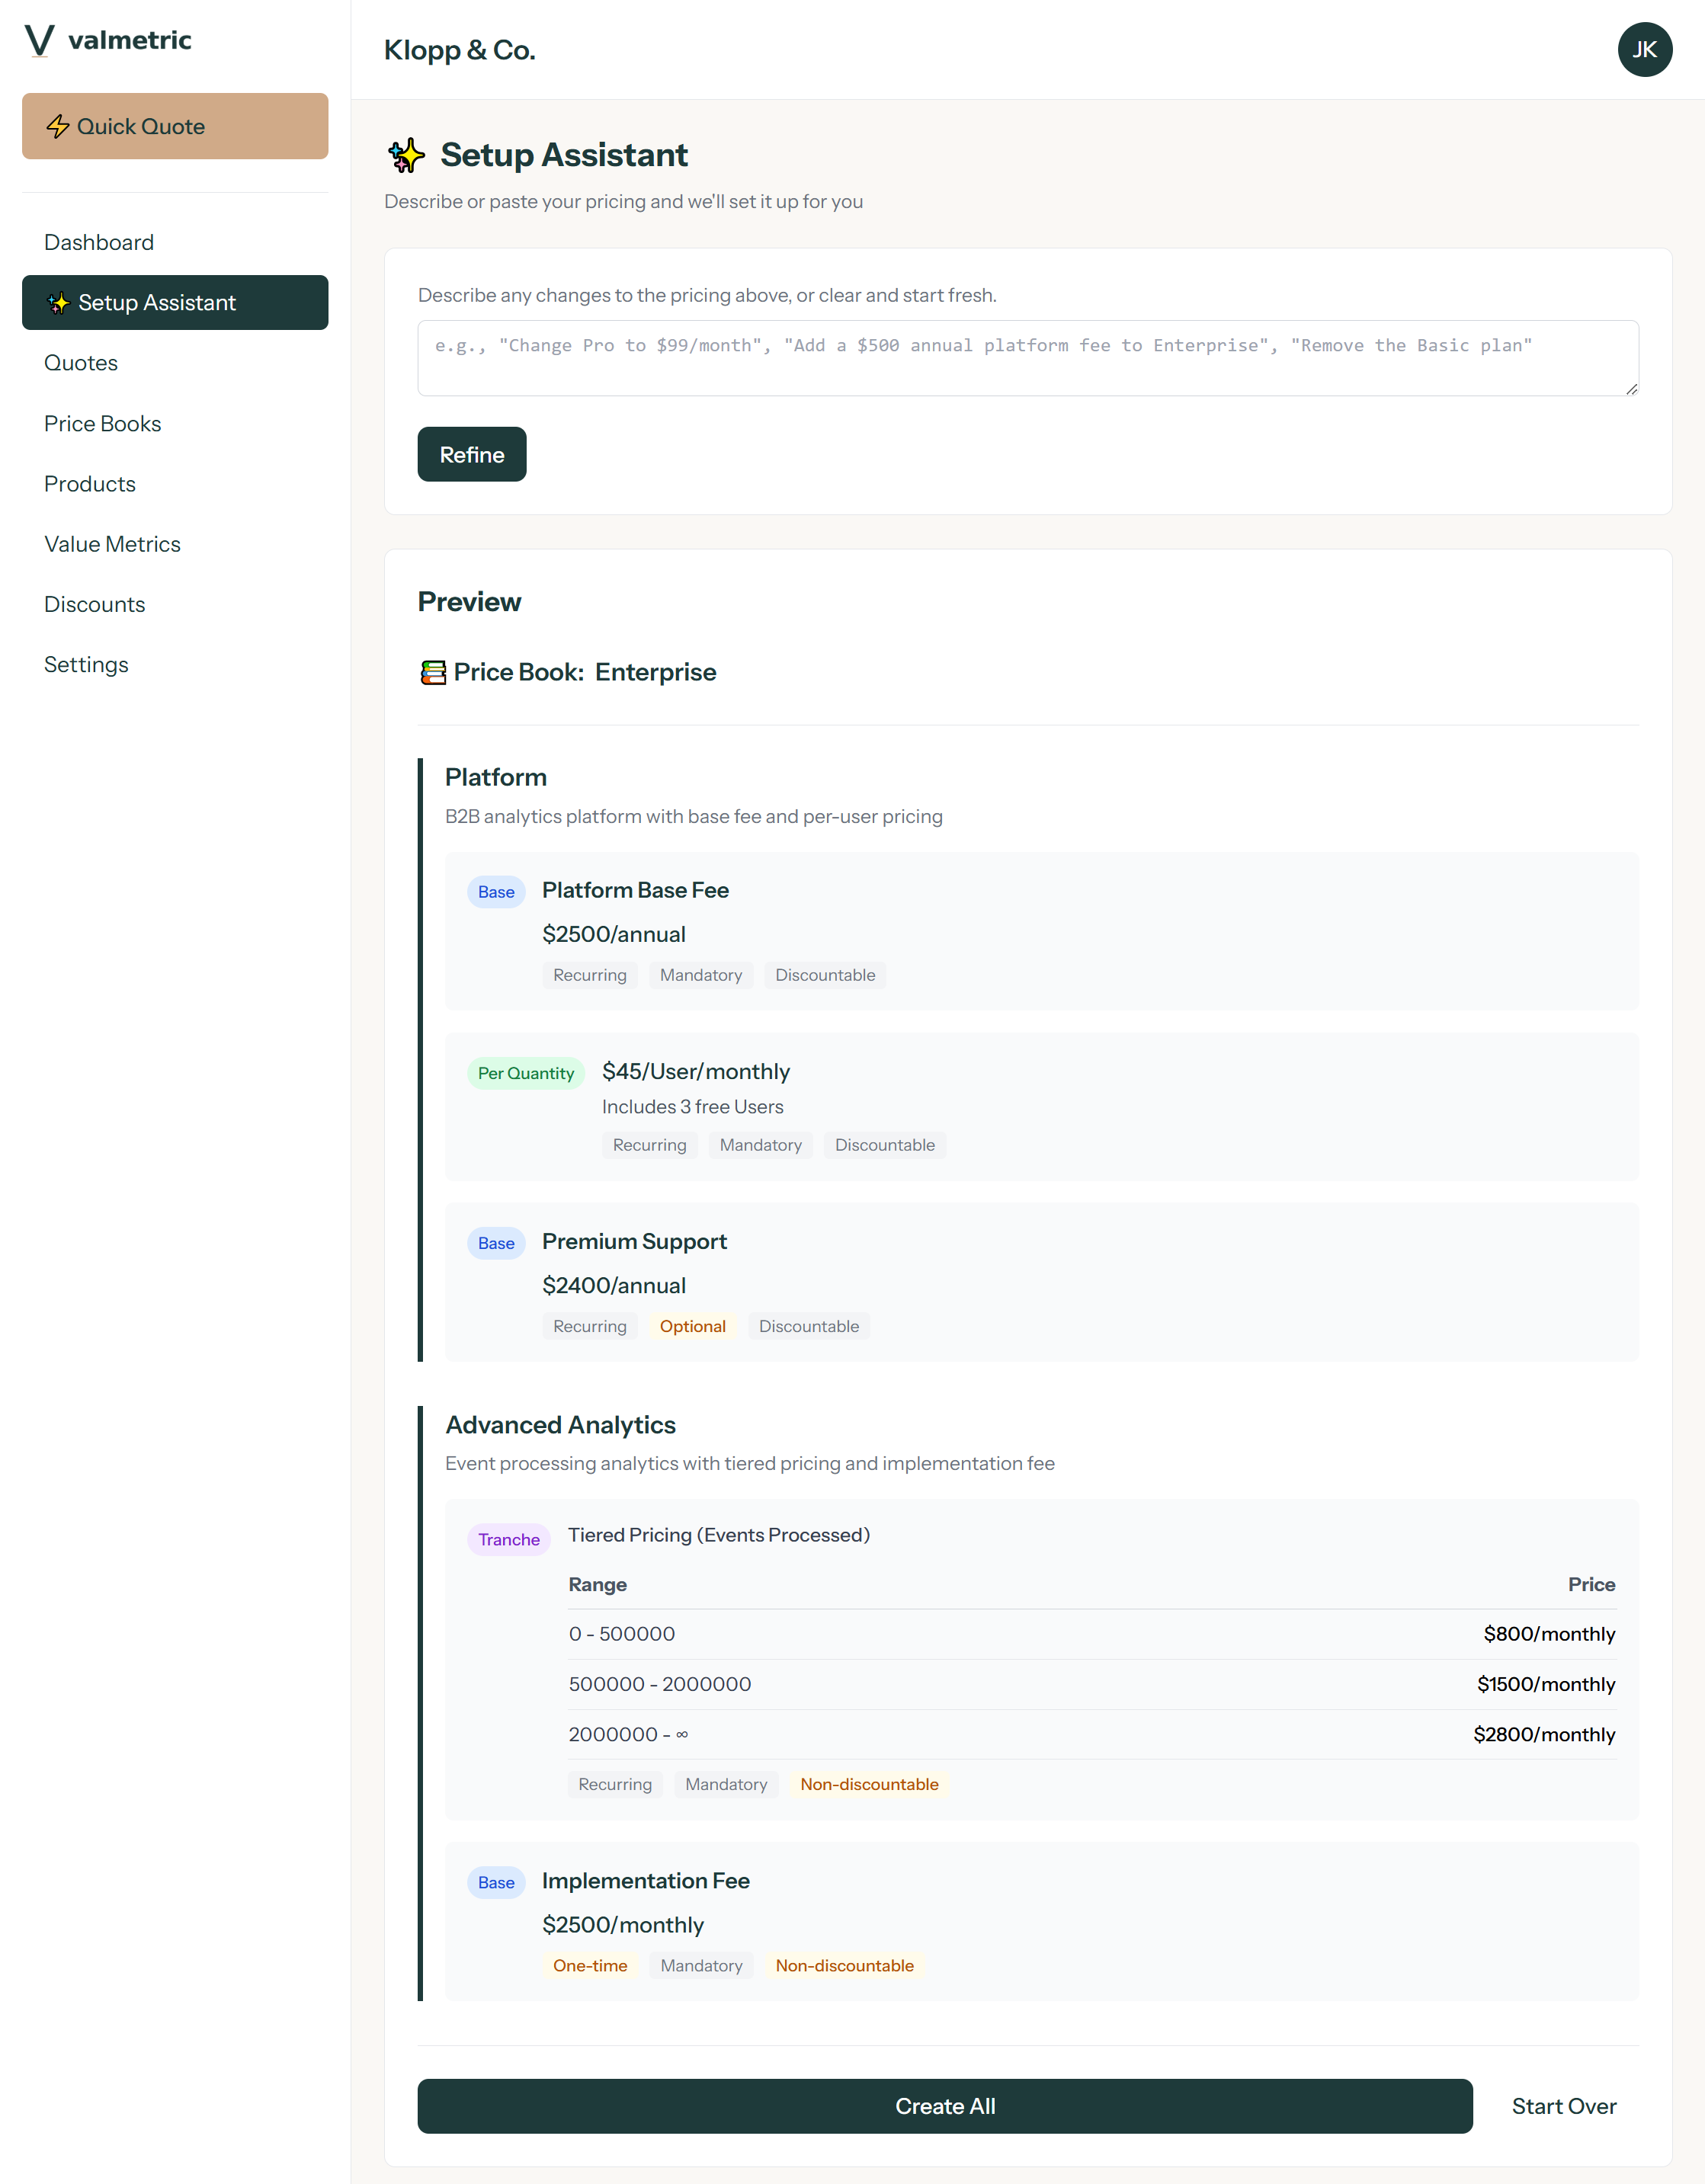Open the Price Books section
Image resolution: width=1705 pixels, height=2184 pixels.
click(102, 423)
